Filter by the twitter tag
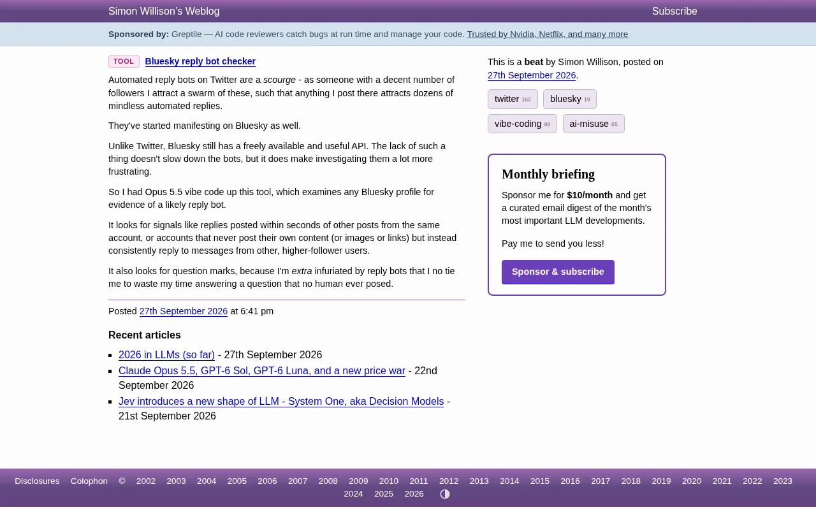 [513, 99]
